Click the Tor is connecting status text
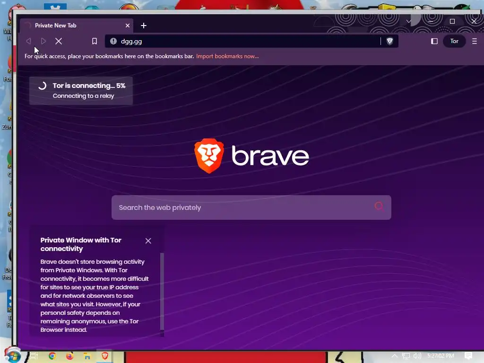The height and width of the screenshot is (363, 484). (x=89, y=86)
